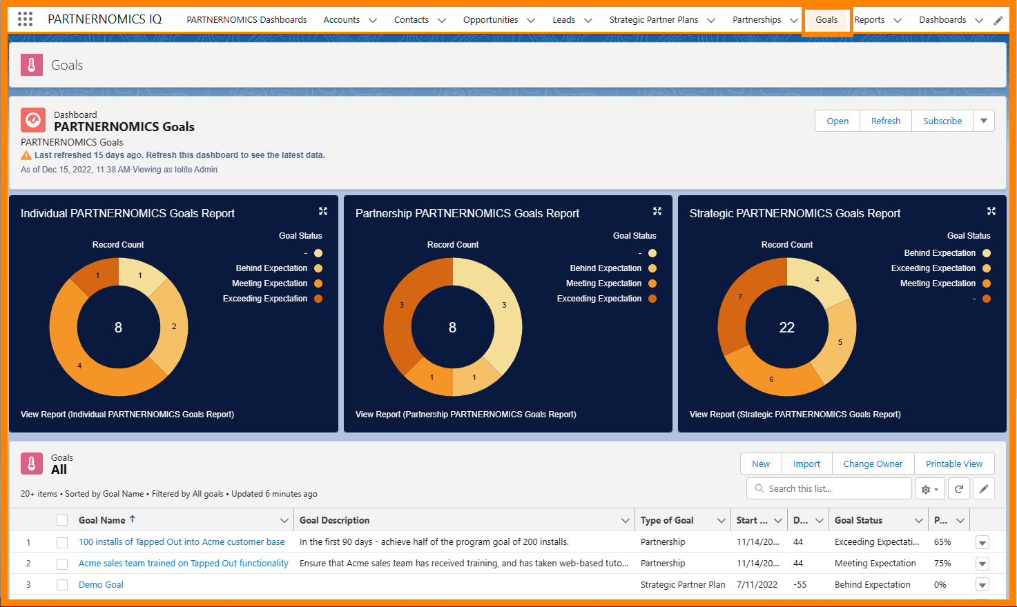Screen dimensions: 1017x607
Task: Open Reports tab dropdown chevron
Action: click(898, 20)
